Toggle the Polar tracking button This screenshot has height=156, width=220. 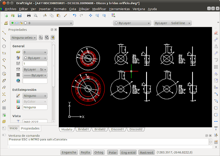[113, 152]
